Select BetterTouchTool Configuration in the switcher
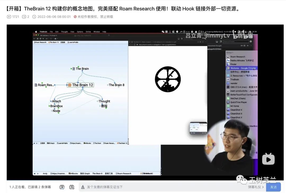 pos(242,95)
